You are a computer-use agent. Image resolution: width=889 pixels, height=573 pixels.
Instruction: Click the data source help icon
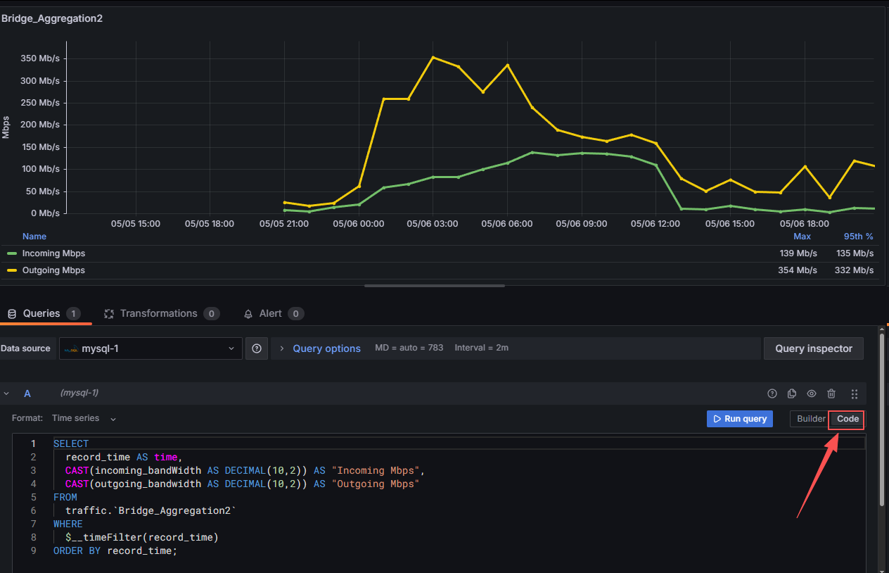257,348
